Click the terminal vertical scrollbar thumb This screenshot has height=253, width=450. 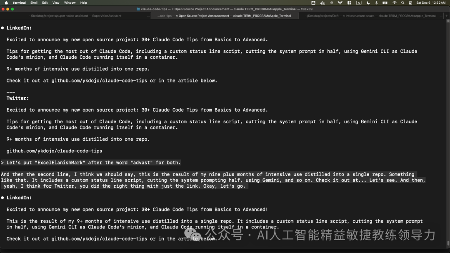click(448, 243)
